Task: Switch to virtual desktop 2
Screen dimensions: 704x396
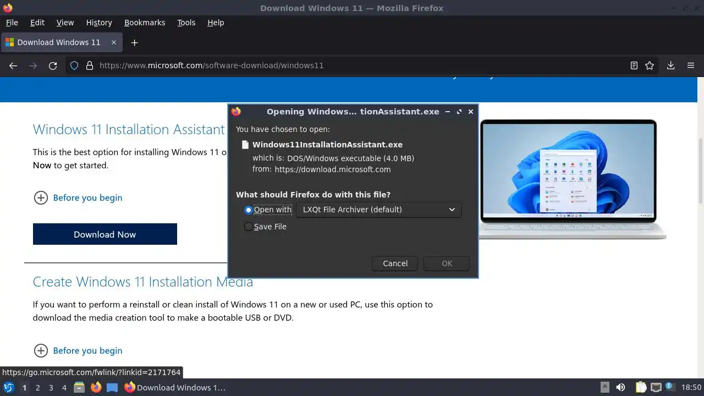Action: 37,388
